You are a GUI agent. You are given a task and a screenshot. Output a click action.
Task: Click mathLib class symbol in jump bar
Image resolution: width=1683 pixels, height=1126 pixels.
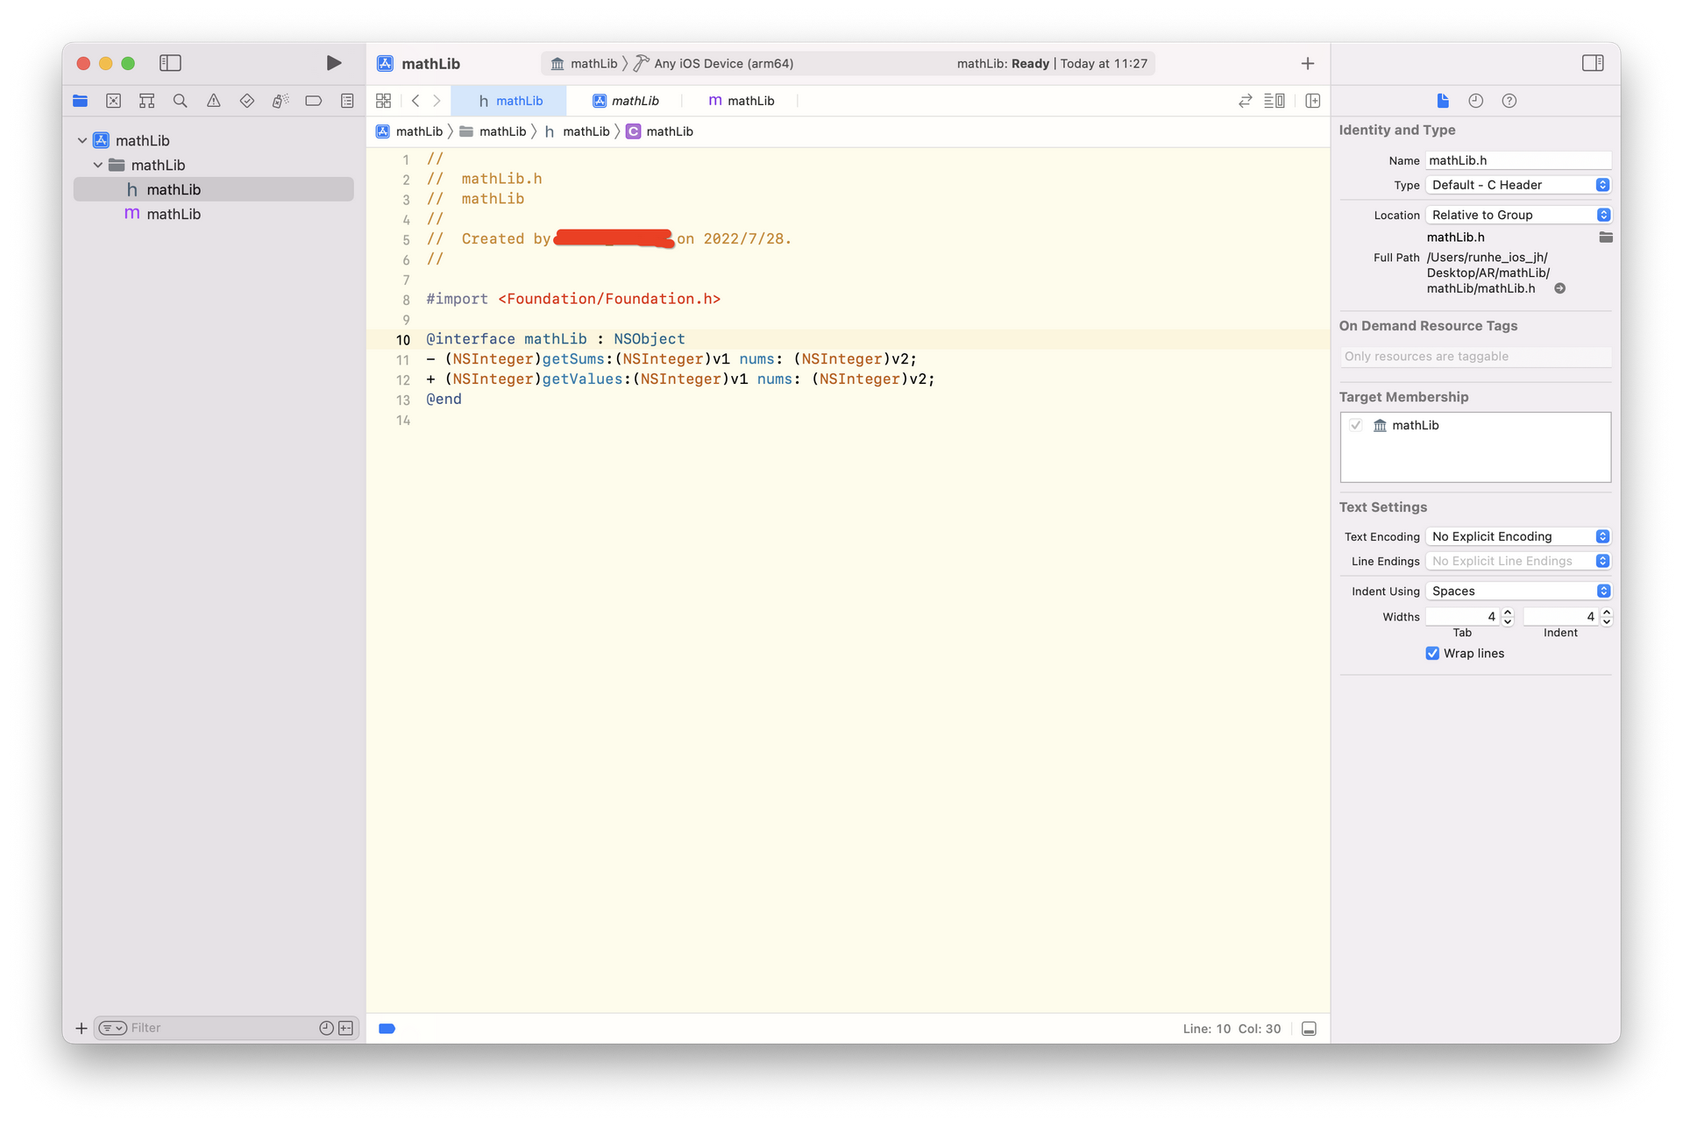click(659, 131)
